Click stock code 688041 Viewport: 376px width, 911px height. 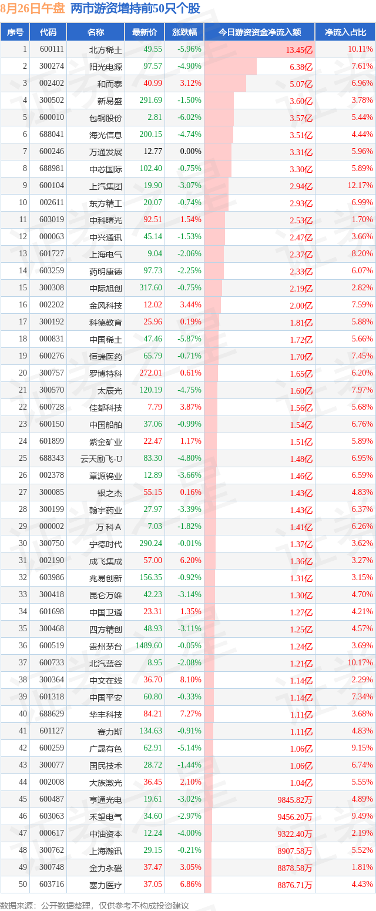[52, 135]
